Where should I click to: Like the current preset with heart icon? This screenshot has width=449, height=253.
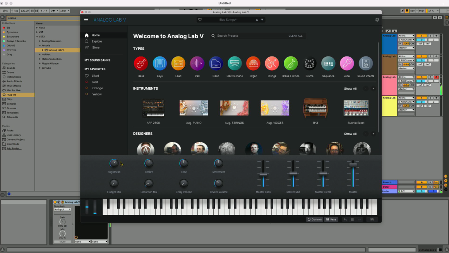coord(200,20)
